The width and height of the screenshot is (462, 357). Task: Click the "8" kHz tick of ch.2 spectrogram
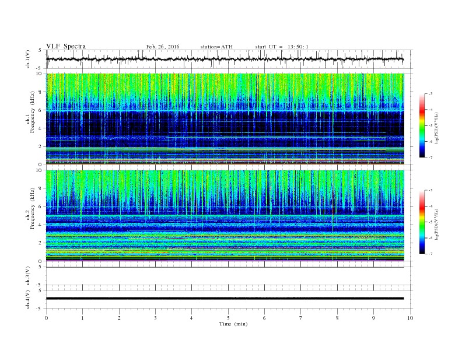[x=41, y=188]
